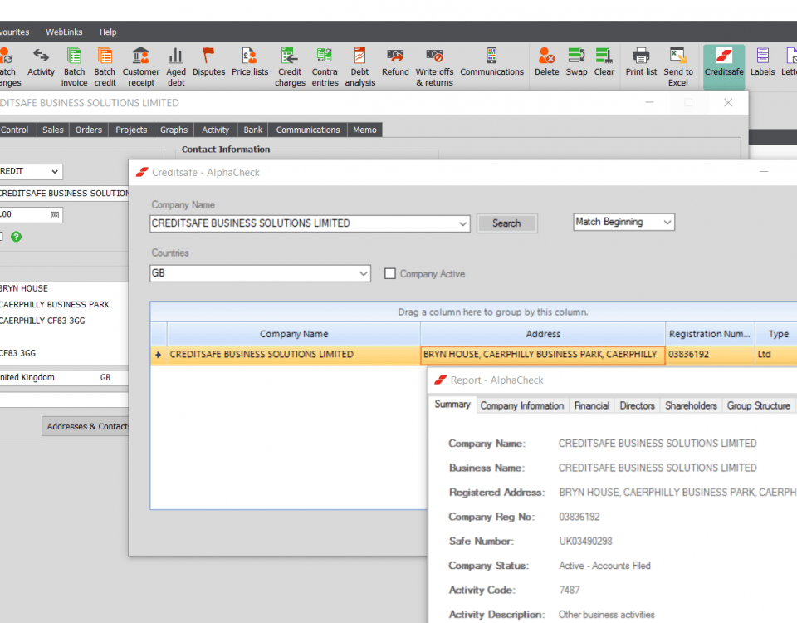Click Safe Number value UK03490298
Viewport: 797px width, 623px height.
(x=585, y=541)
